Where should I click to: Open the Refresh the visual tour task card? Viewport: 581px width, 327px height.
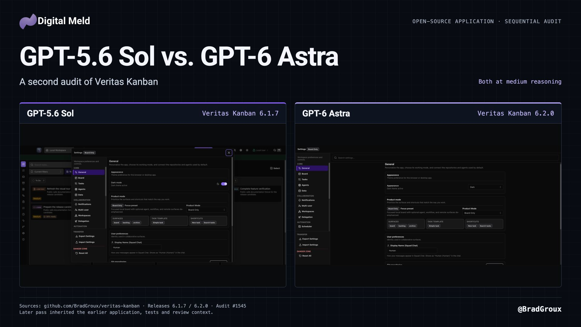[x=51, y=193]
